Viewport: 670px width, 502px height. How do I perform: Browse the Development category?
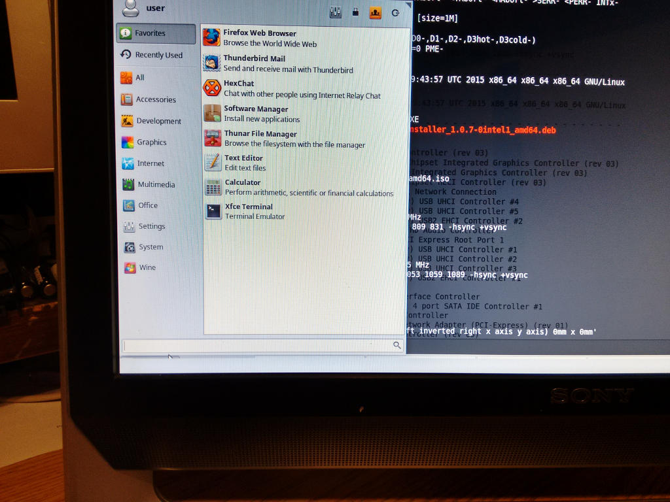pyautogui.click(x=157, y=122)
